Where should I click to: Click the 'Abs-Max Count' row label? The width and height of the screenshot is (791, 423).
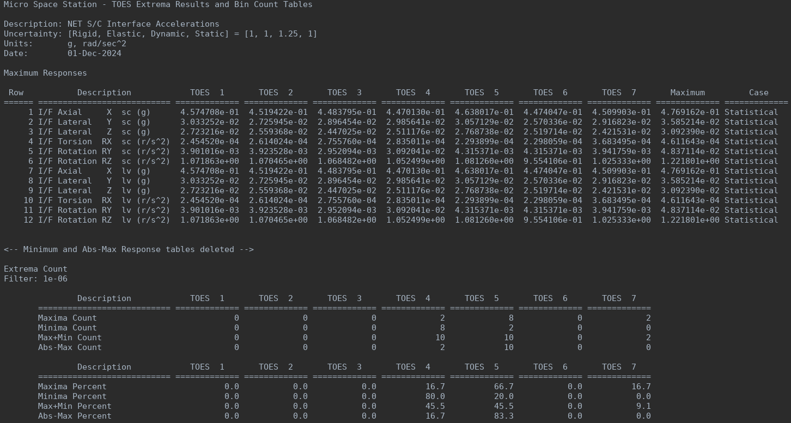click(70, 347)
